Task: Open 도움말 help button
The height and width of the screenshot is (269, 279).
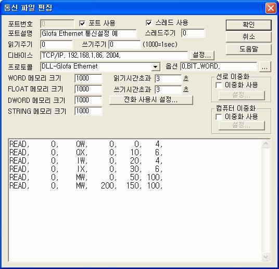Action: tap(249, 49)
